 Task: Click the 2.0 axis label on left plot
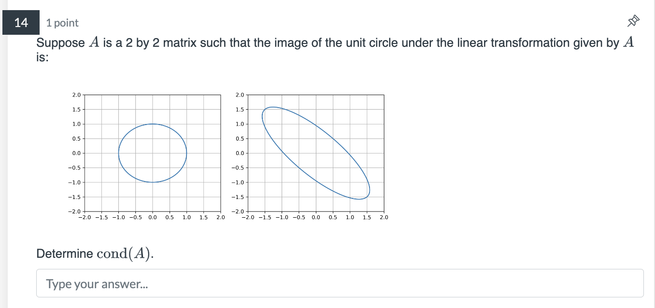tap(76, 95)
